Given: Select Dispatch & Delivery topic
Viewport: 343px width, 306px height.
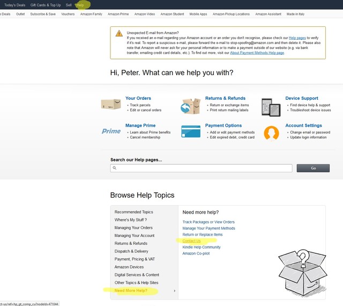Looking at the screenshot, I should point(131,251).
